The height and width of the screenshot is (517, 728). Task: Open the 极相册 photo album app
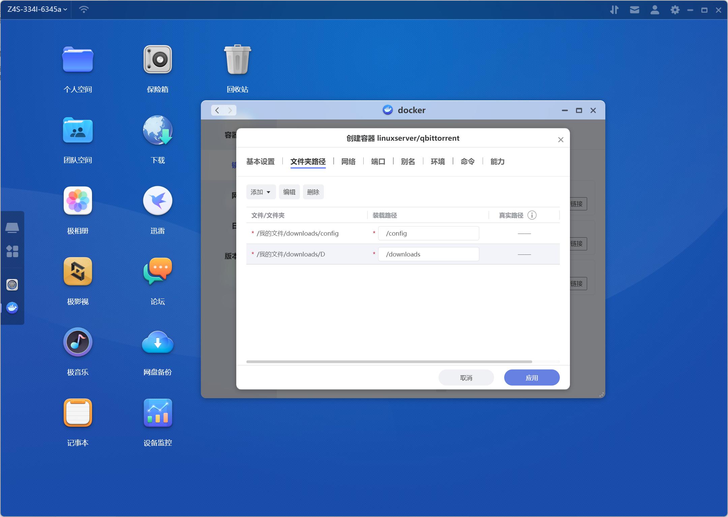coord(78,201)
